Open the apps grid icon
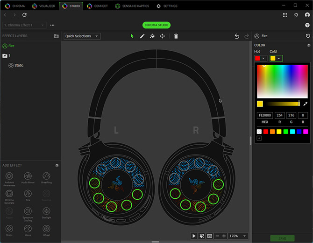The width and height of the screenshot is (313, 243). click(x=285, y=15)
